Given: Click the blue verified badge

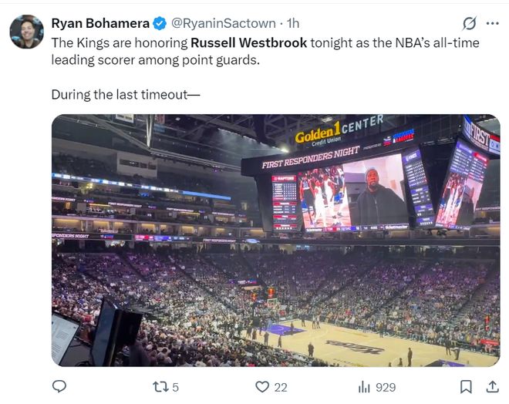Looking at the screenshot, I should [x=160, y=24].
